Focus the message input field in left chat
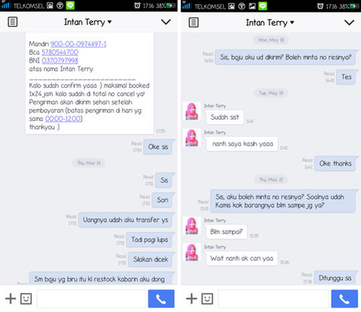Viewport: 361px width, 312px height. click(92, 299)
